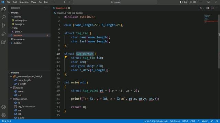Click the Run code play button

click(x=201, y=8)
